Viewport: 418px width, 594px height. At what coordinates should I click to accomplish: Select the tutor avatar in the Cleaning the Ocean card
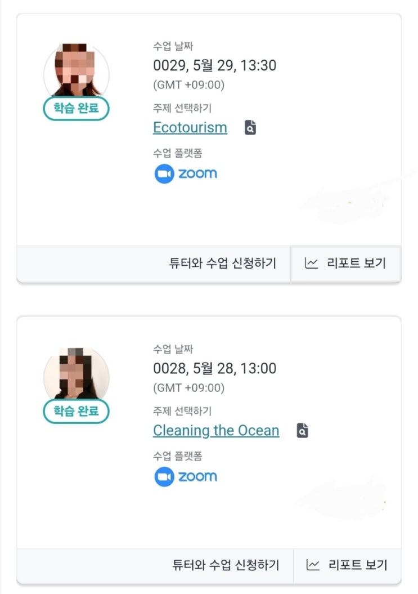tap(76, 373)
